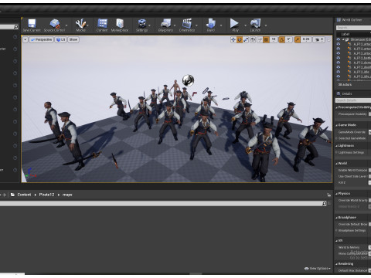Screen dimensions: 371x278
Task: Select the scale gizmo icon in viewport
Action: click(246, 39)
